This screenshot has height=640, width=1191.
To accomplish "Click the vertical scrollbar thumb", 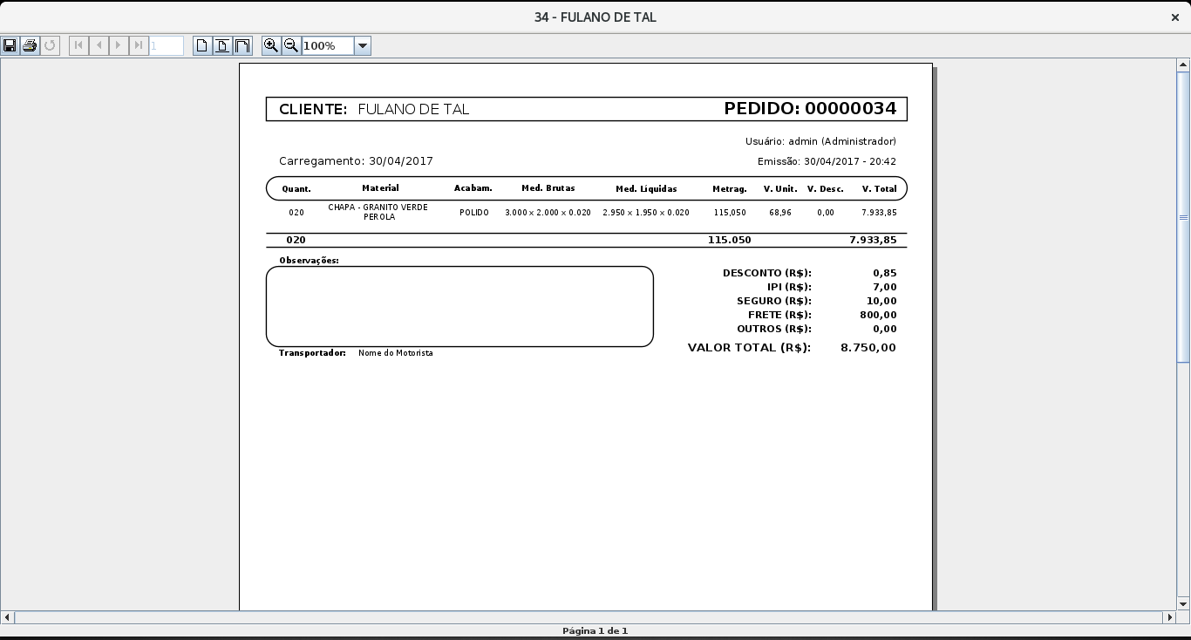I will [1183, 217].
